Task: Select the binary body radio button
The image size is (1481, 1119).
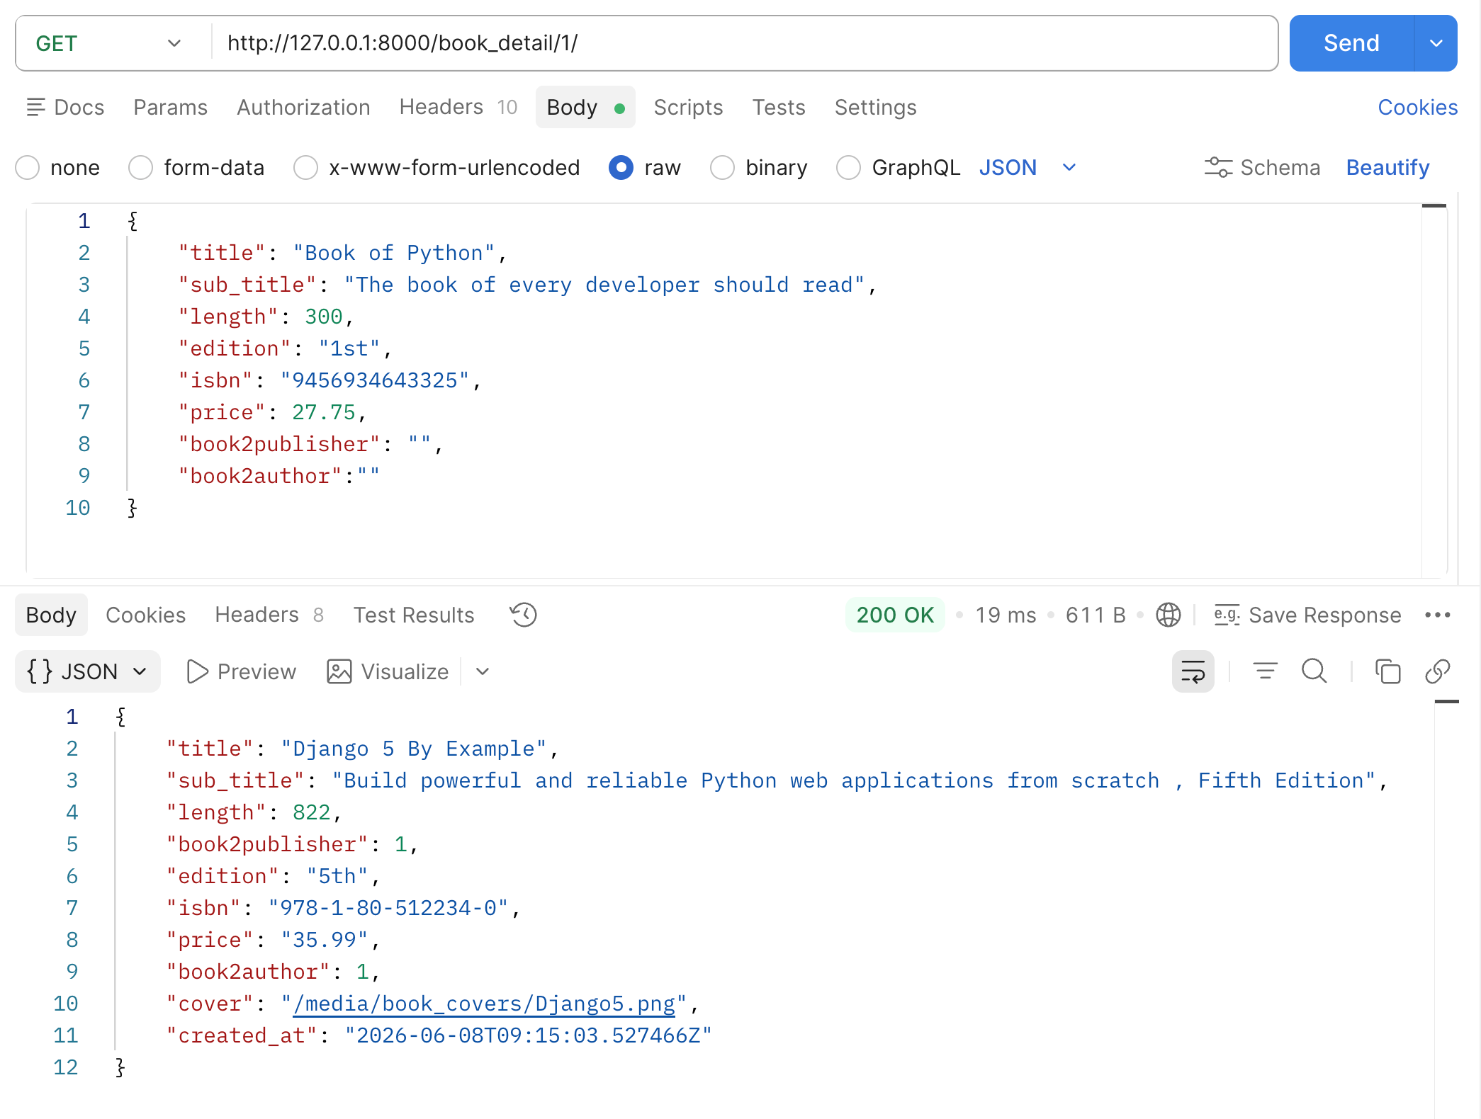Action: coord(723,168)
